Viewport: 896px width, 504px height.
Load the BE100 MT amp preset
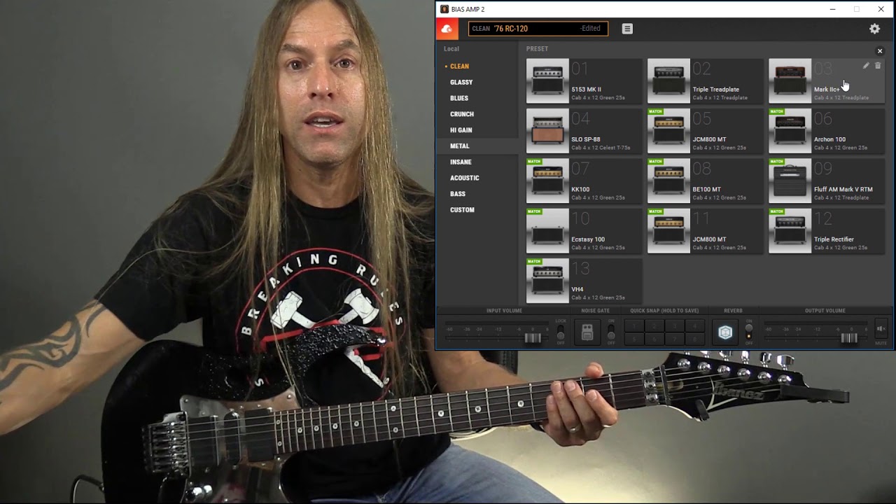click(x=705, y=181)
